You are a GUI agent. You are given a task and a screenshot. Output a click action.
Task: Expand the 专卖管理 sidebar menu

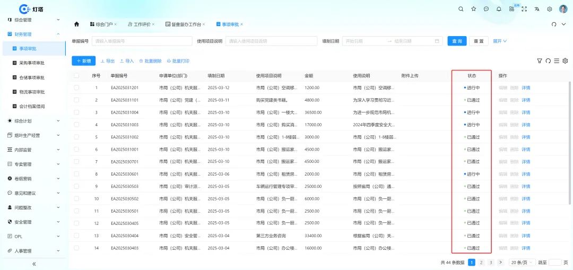(33, 164)
